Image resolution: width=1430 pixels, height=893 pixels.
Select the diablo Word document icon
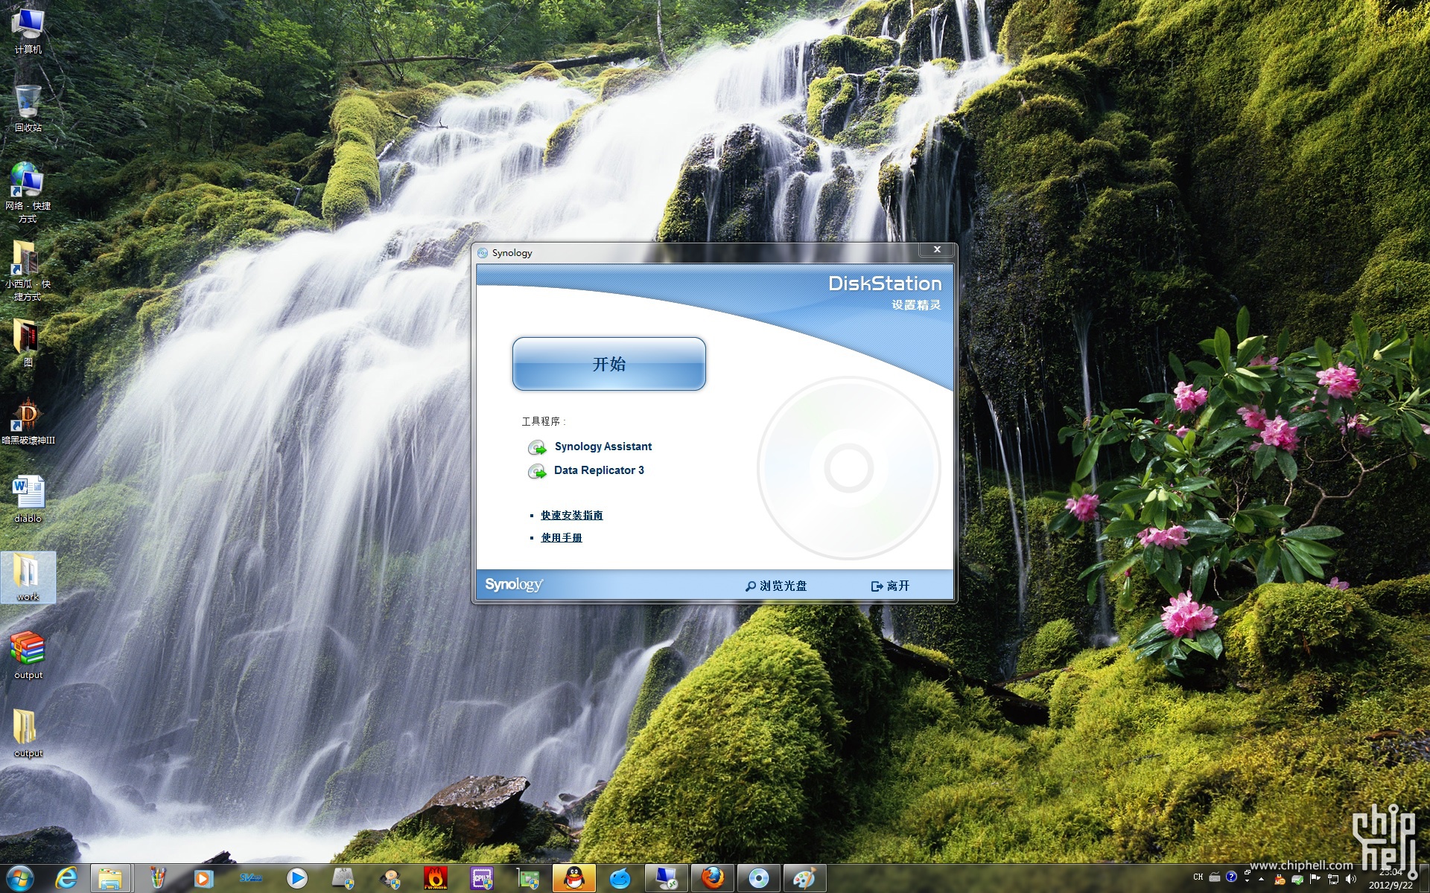pos(28,499)
